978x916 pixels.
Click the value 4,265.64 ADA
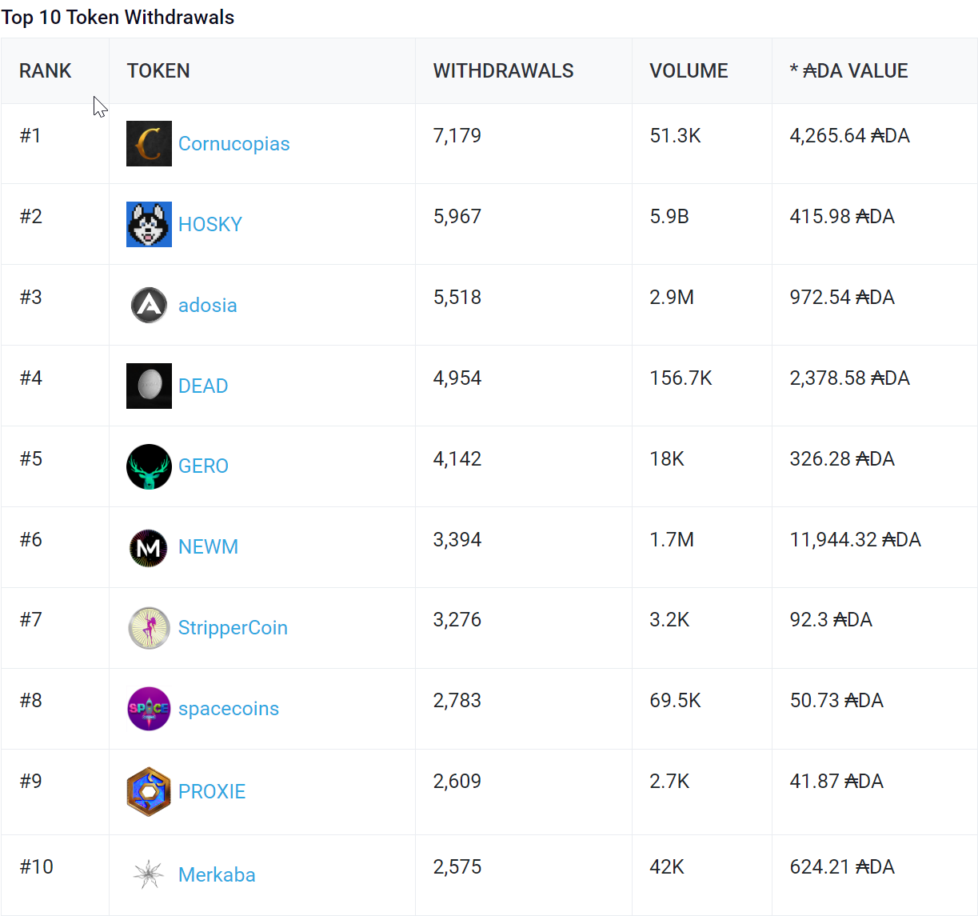[850, 136]
